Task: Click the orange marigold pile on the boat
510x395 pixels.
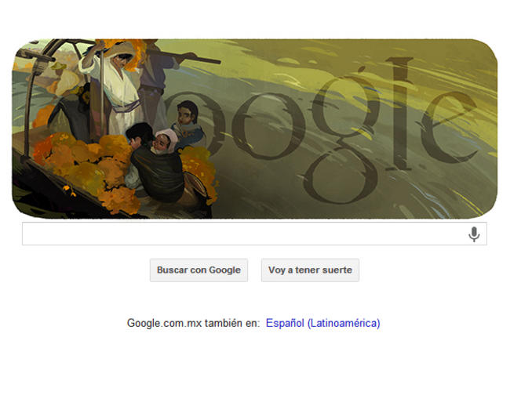Action: (x=86, y=162)
